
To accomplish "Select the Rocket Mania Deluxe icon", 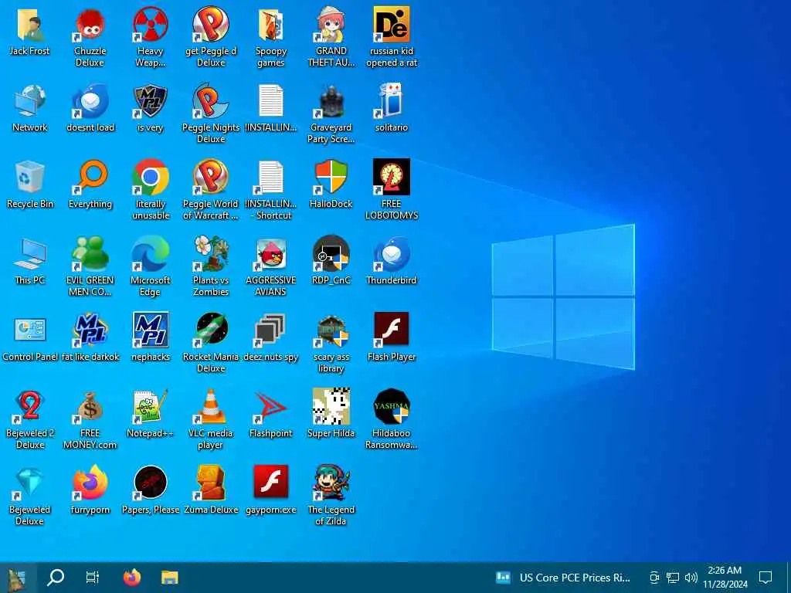I will [211, 330].
